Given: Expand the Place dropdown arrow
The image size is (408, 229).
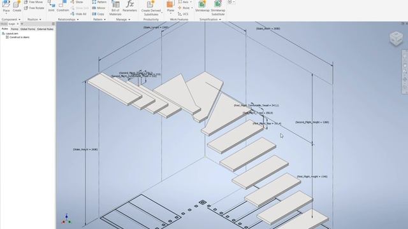Looking at the screenshot, I should pyautogui.click(x=6, y=13).
